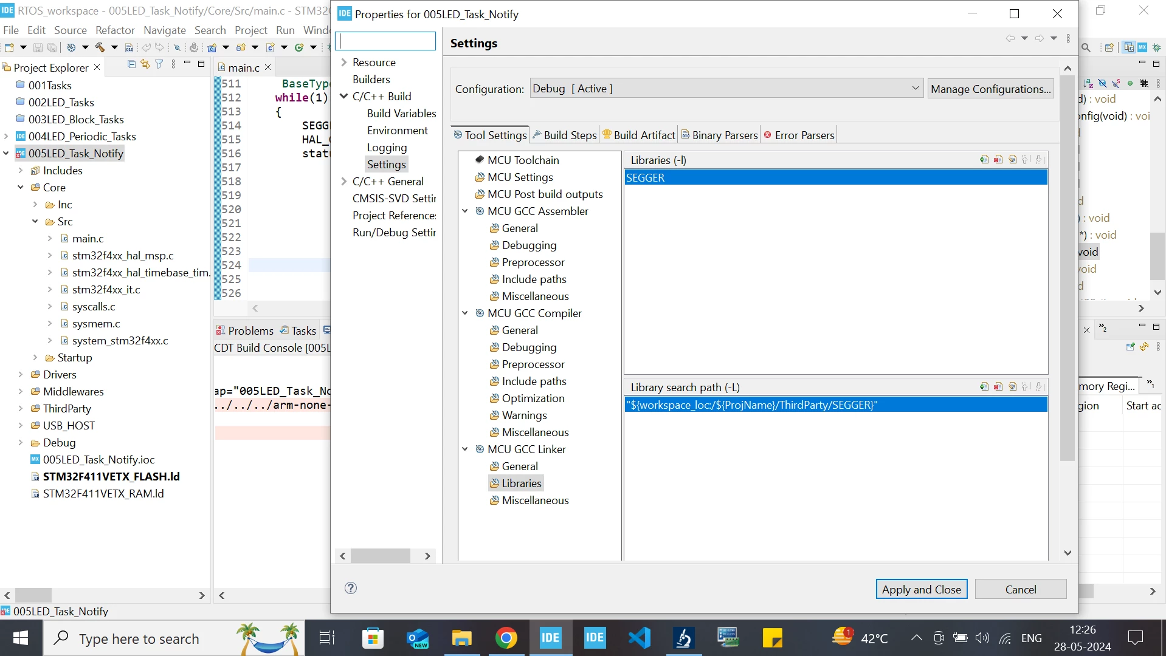The width and height of the screenshot is (1166, 656).
Task: Click the properties filter text field
Action: 385,41
